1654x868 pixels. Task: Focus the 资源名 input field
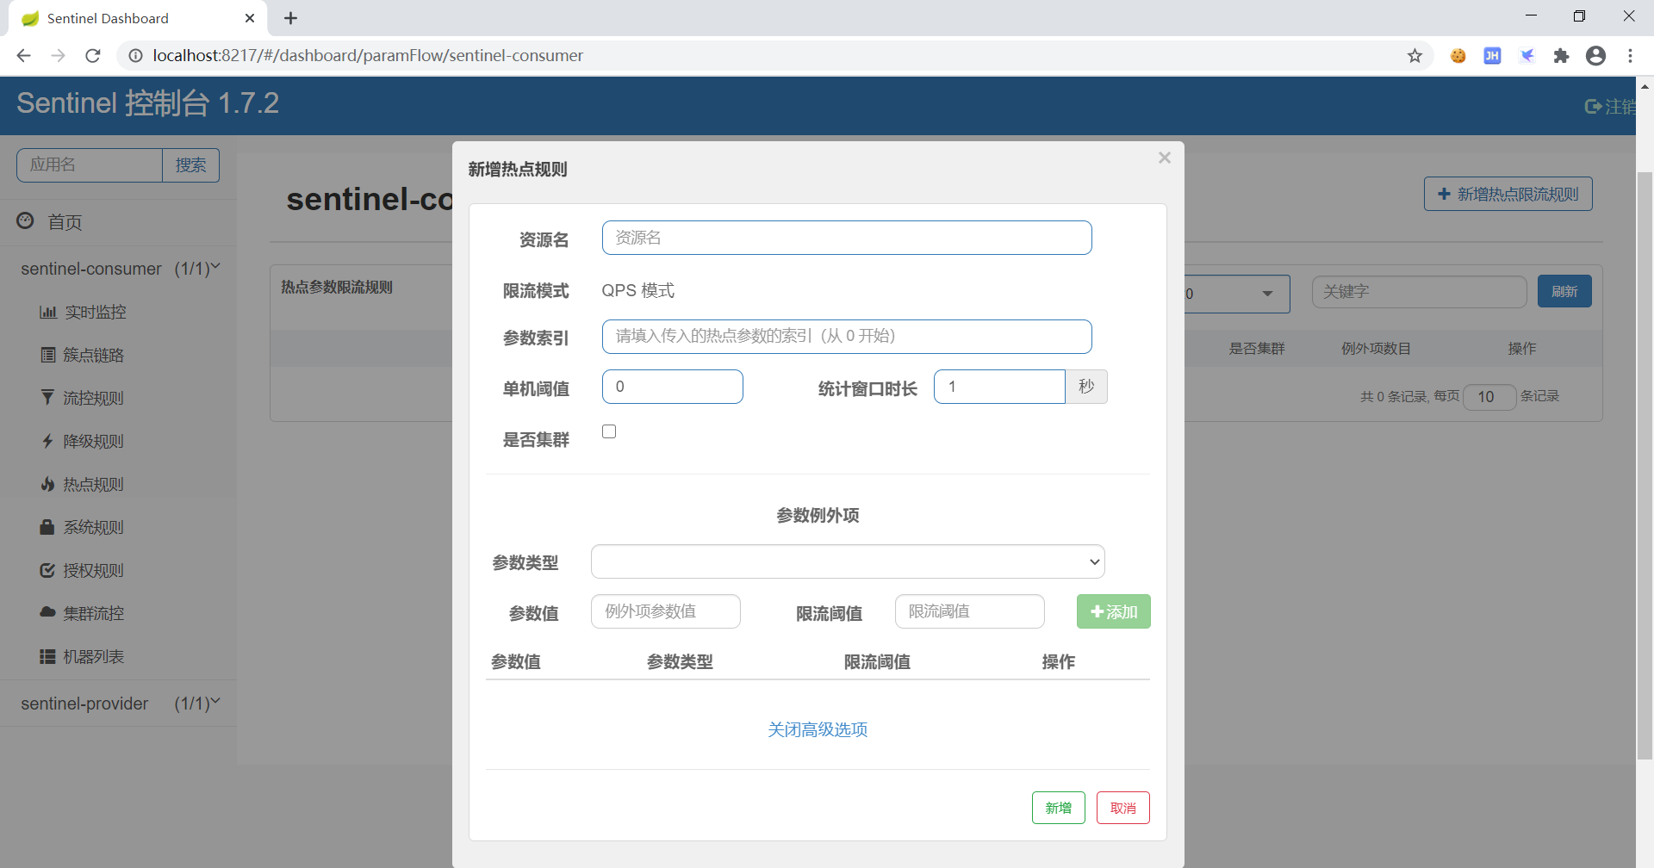(847, 238)
